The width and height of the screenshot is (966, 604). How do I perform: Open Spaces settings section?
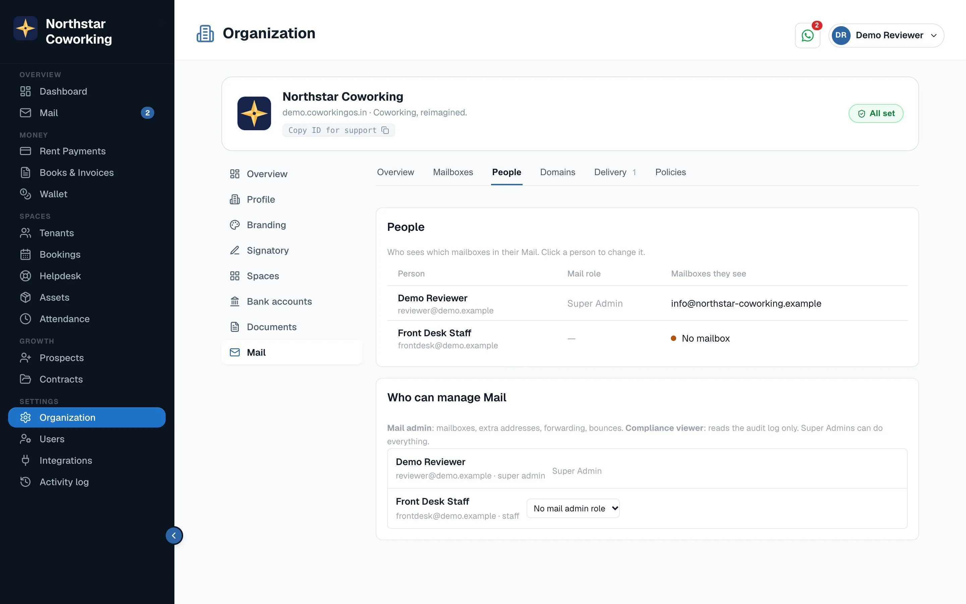[292, 276]
